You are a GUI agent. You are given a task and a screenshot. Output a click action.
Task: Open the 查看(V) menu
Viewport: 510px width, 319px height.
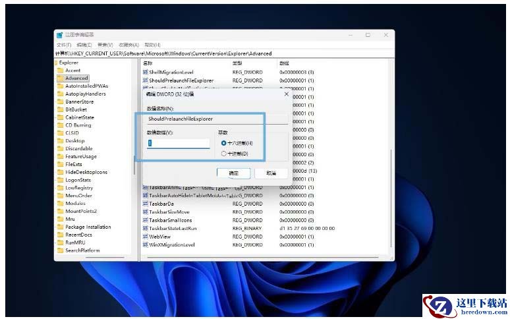[x=105, y=45]
